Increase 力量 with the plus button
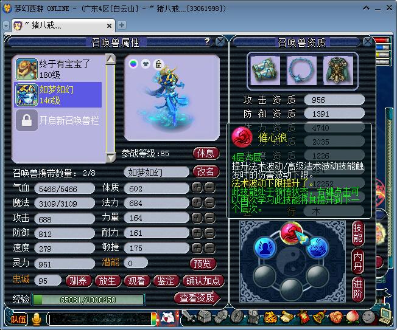Viewport: 397px width, 330px height. (197, 218)
